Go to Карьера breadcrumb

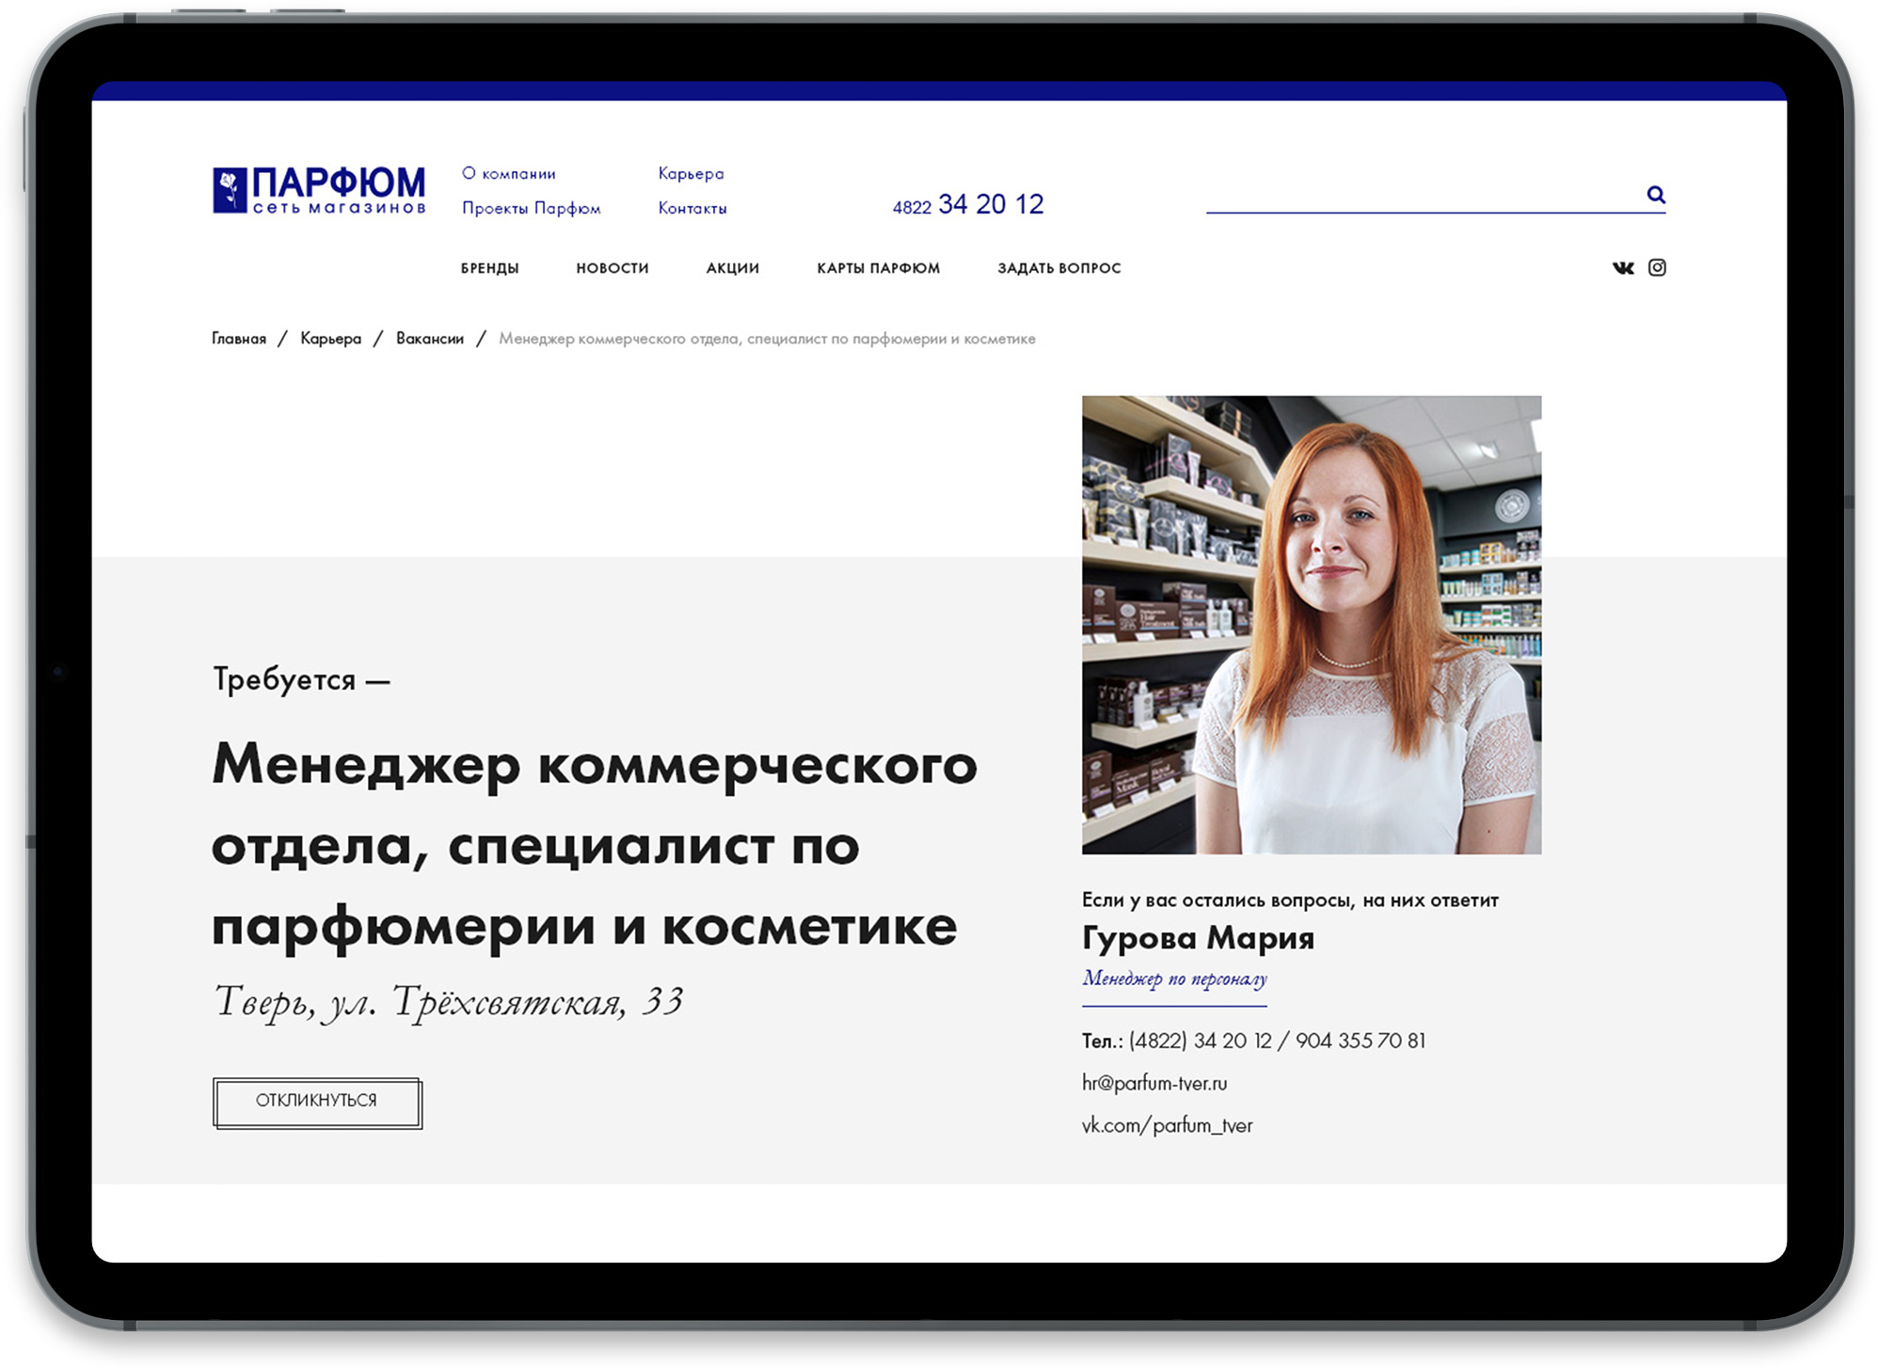pyautogui.click(x=330, y=339)
